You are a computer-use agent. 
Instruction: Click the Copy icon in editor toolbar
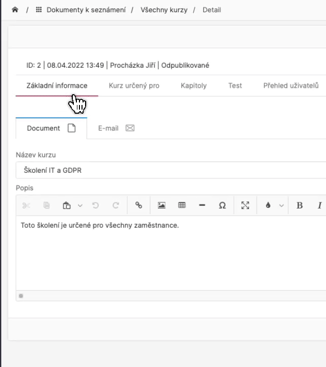coord(47,205)
